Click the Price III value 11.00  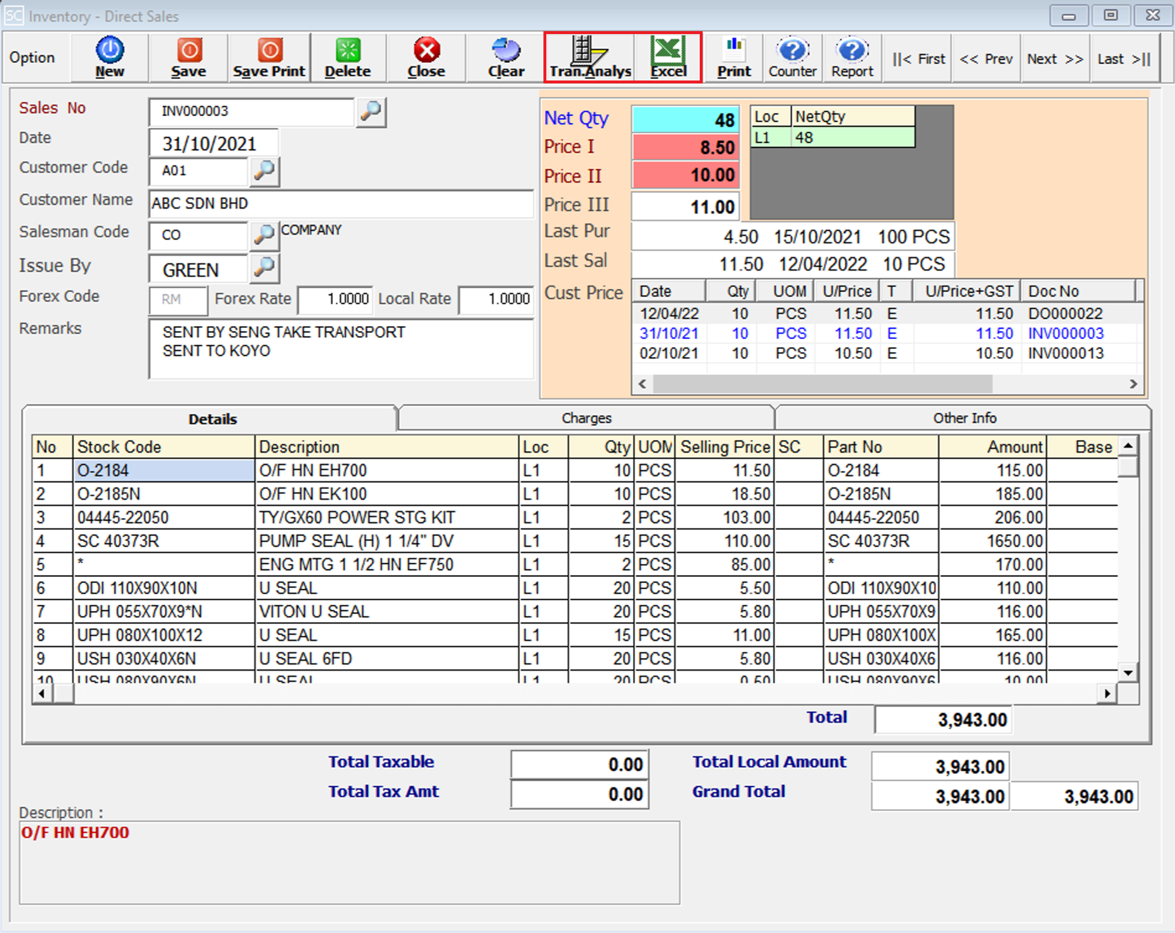coord(686,207)
